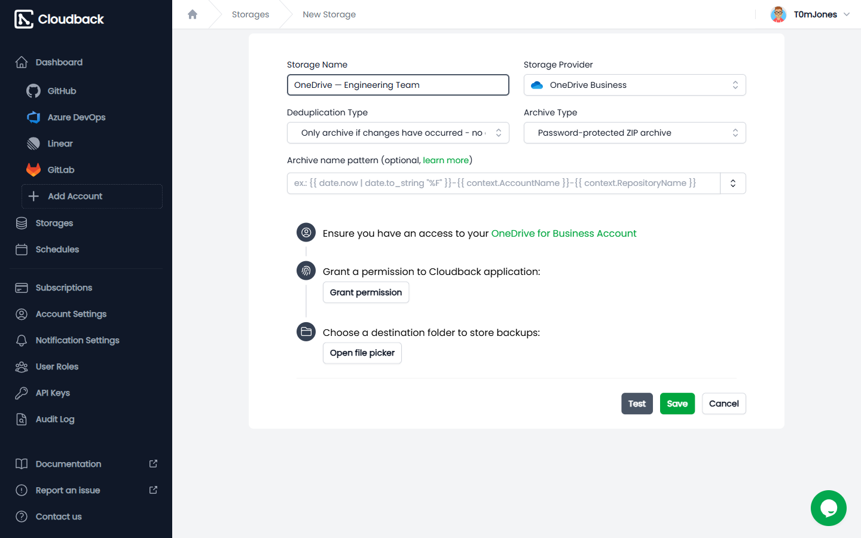The width and height of the screenshot is (861, 538).
Task: Go to User Roles
Action: point(57,366)
